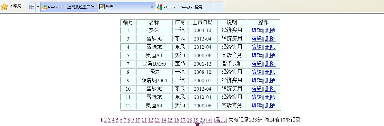Switch to the struts Google search tab
This screenshot has height=126, width=384.
(x=185, y=7)
